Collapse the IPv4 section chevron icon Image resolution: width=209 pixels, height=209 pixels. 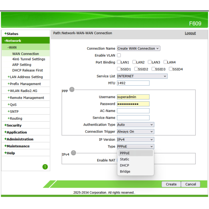click(73, 153)
